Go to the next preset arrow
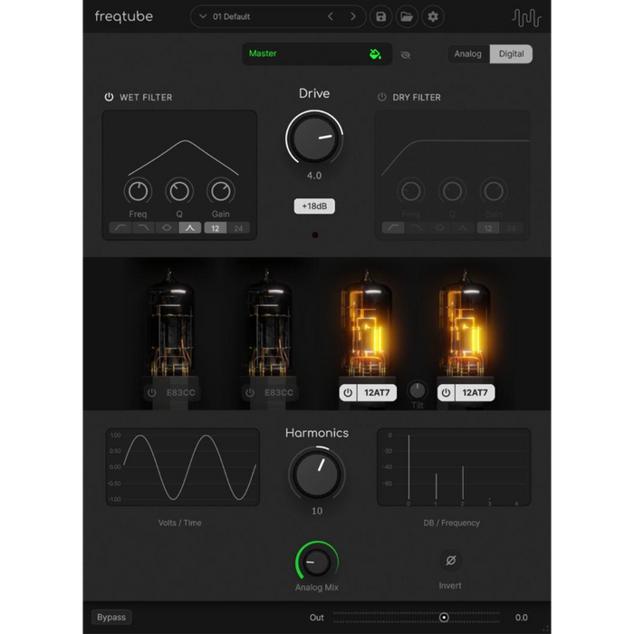Viewport: 634px width, 634px height. click(353, 16)
